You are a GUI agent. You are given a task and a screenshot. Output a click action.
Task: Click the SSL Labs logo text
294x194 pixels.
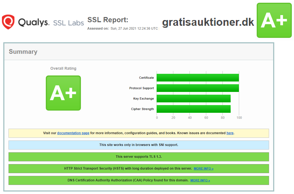(x=69, y=23)
